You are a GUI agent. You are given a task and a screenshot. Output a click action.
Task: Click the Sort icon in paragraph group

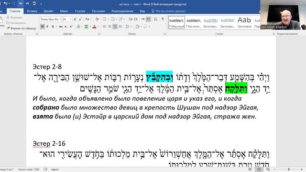155,19
